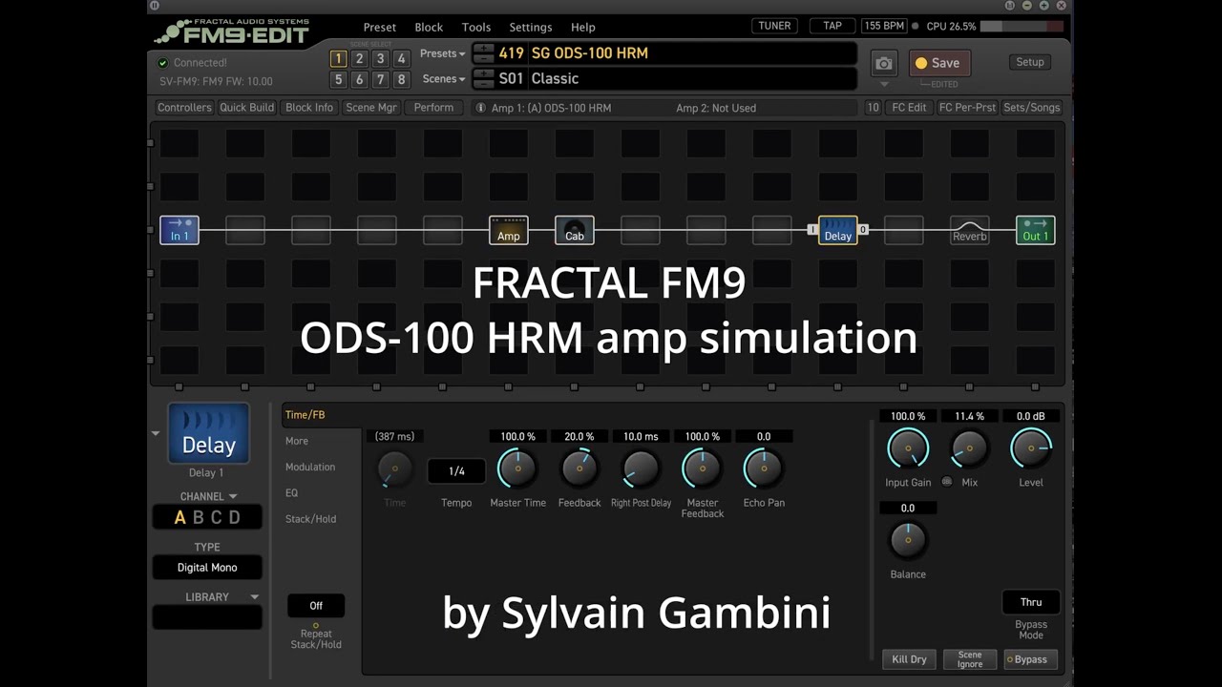The width and height of the screenshot is (1222, 687).
Task: Select the Reverb block in the grid
Action: [970, 230]
